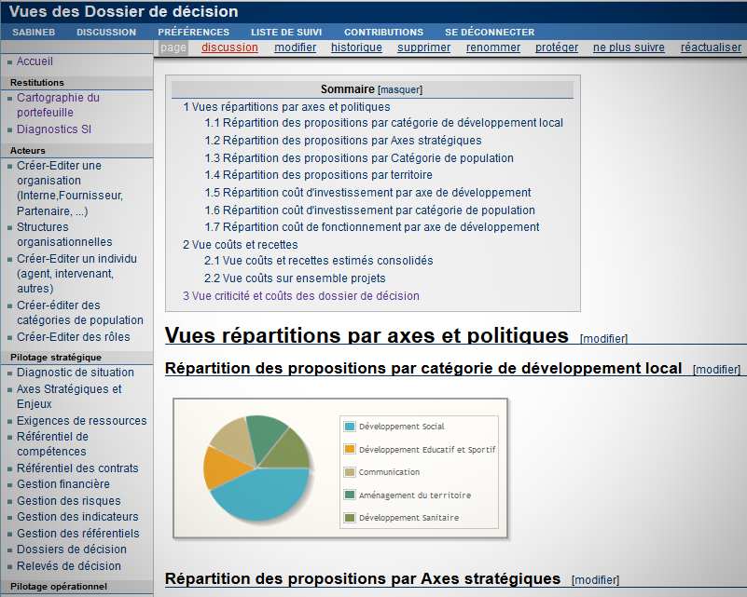Click green 'Aménagement du territoire' legend swatch
The image size is (747, 597).
click(x=350, y=495)
